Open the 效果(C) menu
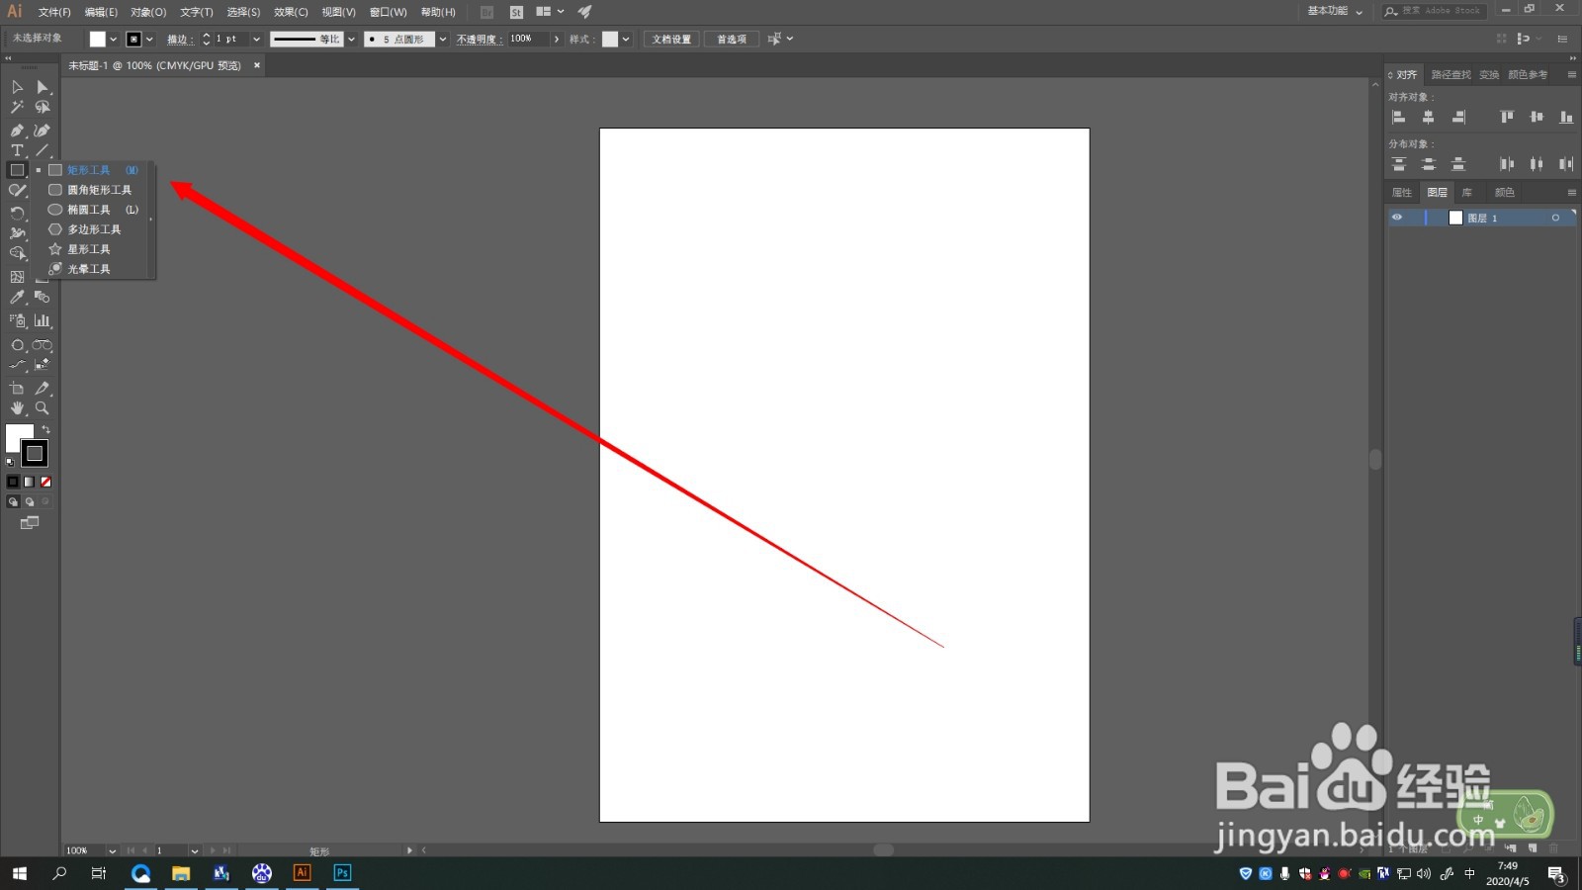The image size is (1582, 890). tap(291, 12)
